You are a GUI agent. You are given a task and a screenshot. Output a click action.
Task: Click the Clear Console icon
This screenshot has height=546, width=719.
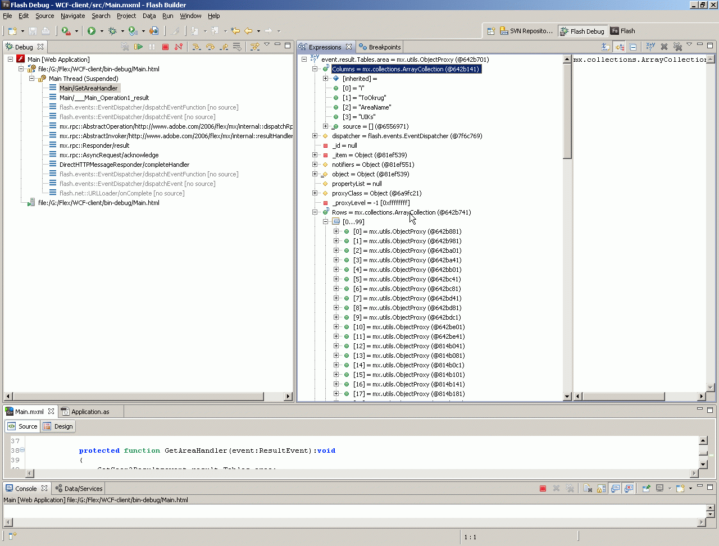pos(588,488)
